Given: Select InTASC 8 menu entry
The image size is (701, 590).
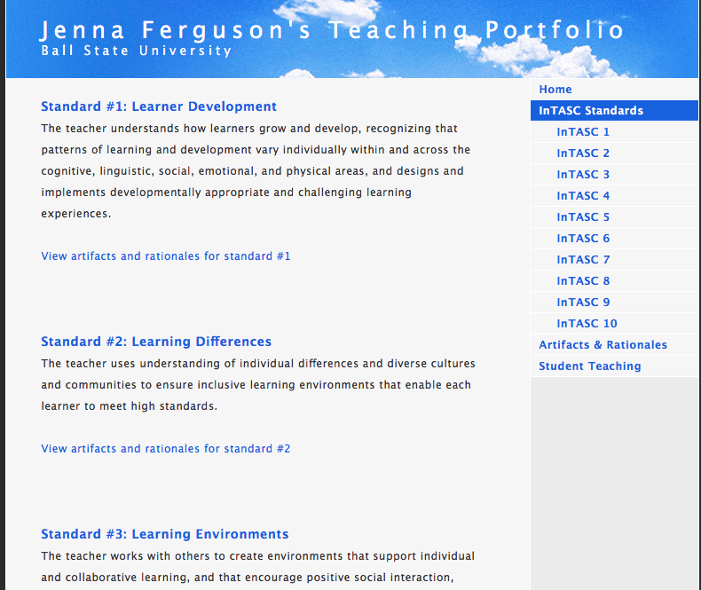Looking at the screenshot, I should tap(583, 281).
